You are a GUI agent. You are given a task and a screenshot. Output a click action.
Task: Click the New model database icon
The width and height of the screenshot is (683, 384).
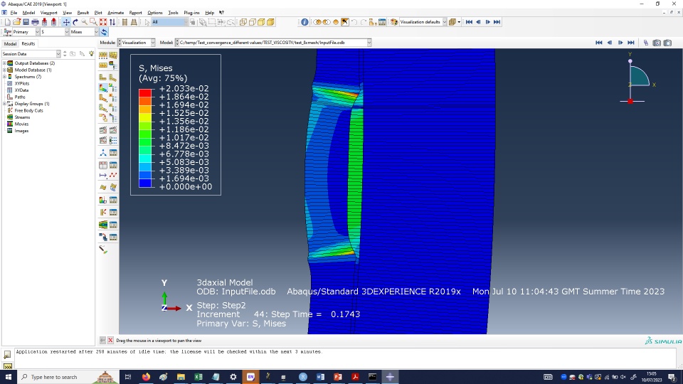pyautogui.click(x=7, y=22)
